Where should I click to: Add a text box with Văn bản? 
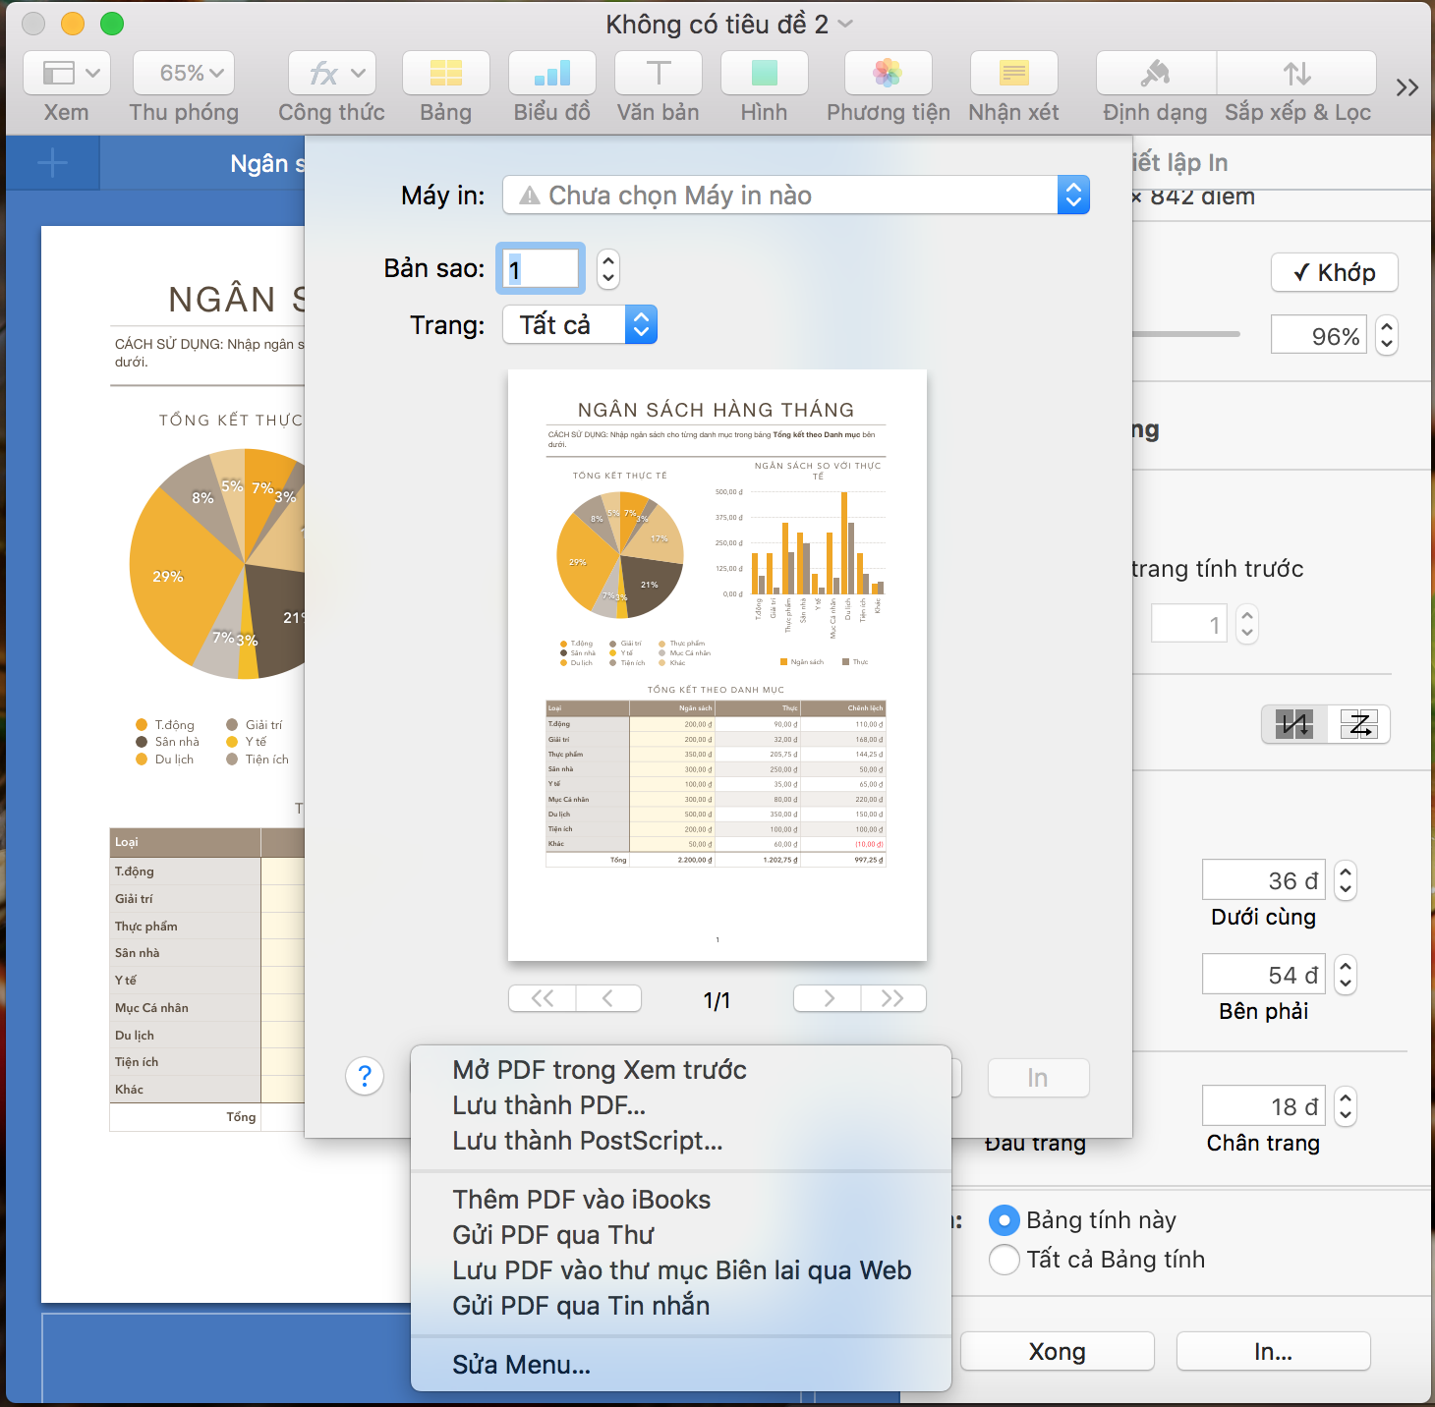(659, 74)
